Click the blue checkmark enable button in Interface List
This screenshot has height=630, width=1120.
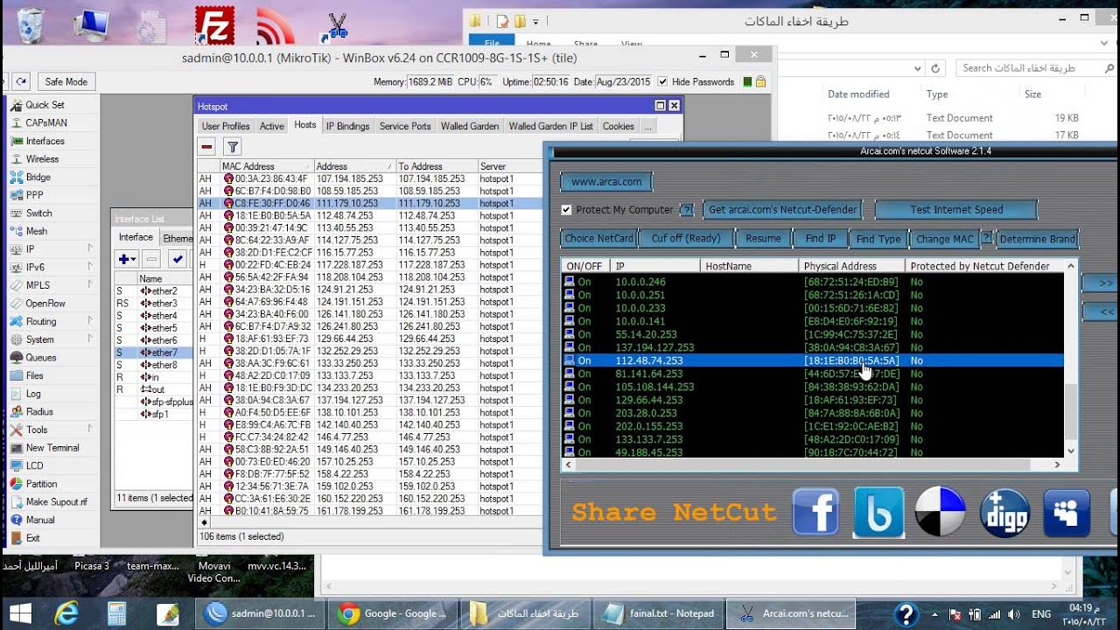tap(177, 259)
